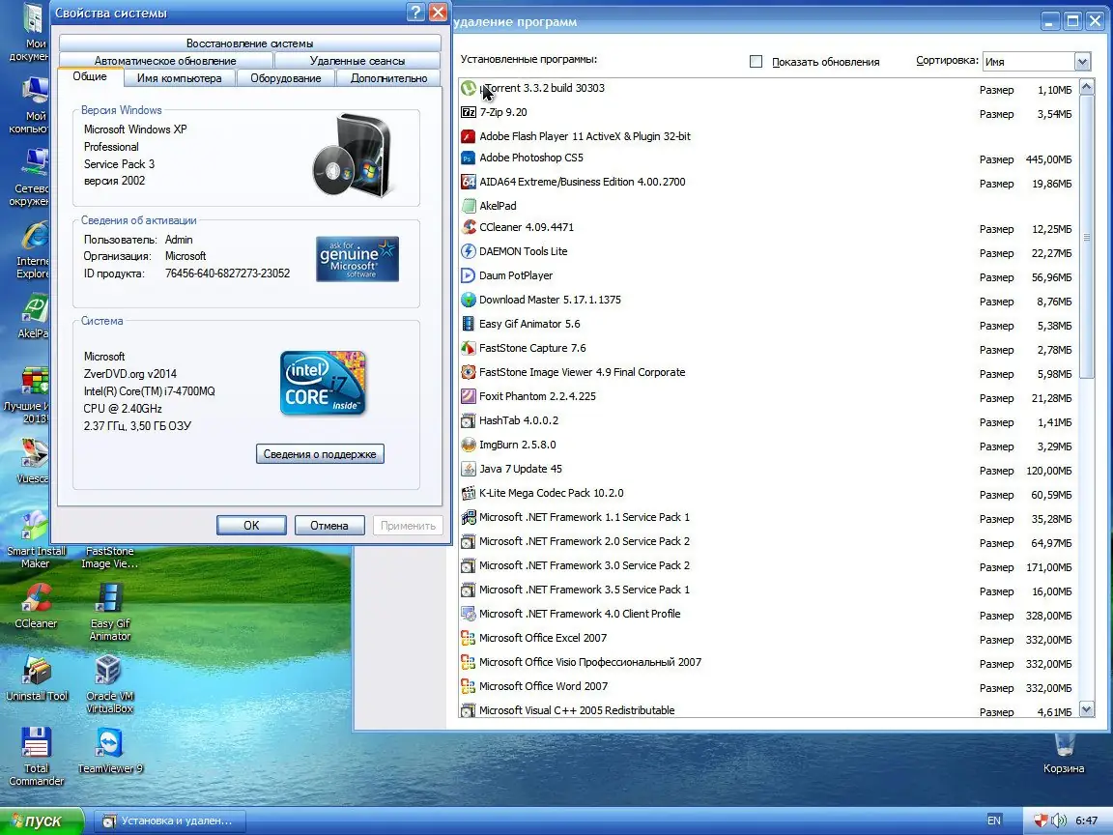Viewport: 1113px width, 835px height.
Task: Select the µTorrent 3.3.2 program icon
Action: tap(468, 88)
